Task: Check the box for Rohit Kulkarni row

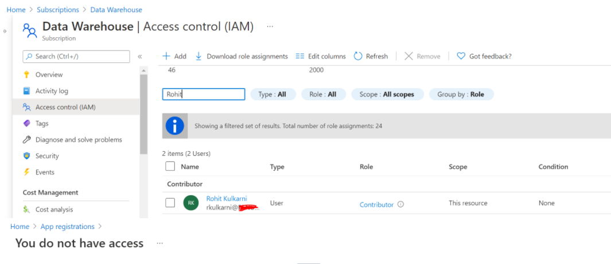Action: click(170, 203)
